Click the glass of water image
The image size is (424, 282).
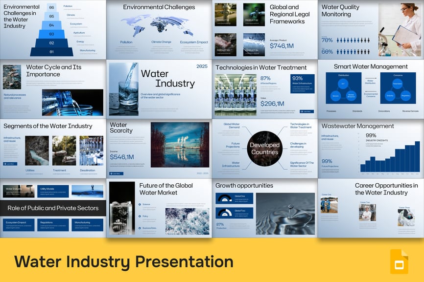123,88
